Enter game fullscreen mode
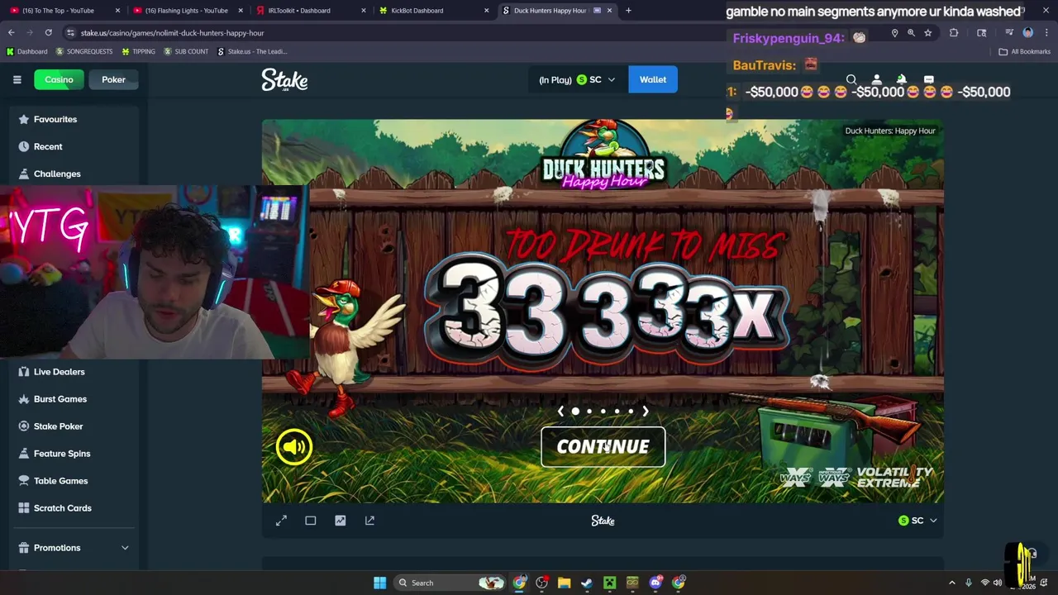1058x595 pixels. point(281,521)
